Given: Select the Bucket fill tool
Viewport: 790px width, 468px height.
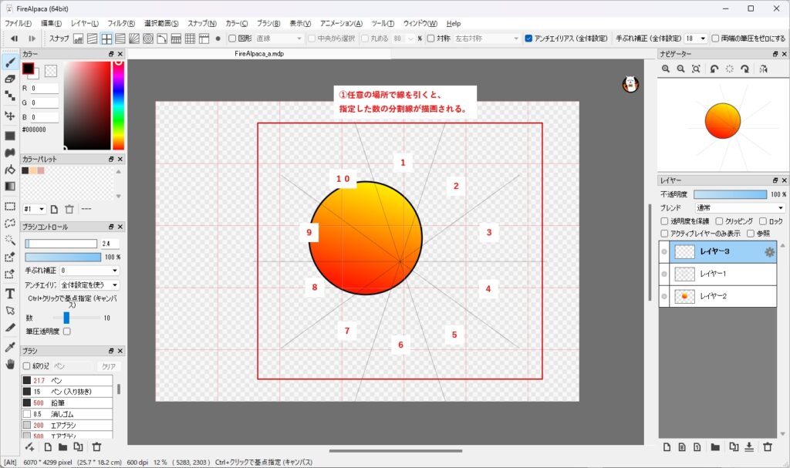Looking at the screenshot, I should (x=10, y=169).
